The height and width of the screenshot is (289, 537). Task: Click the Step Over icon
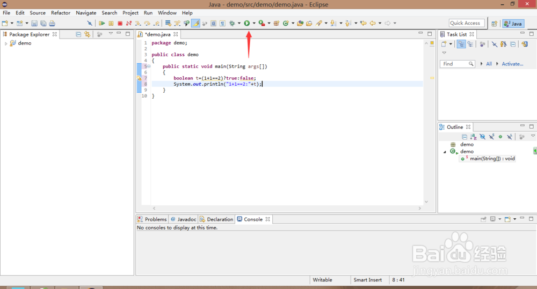point(147,23)
